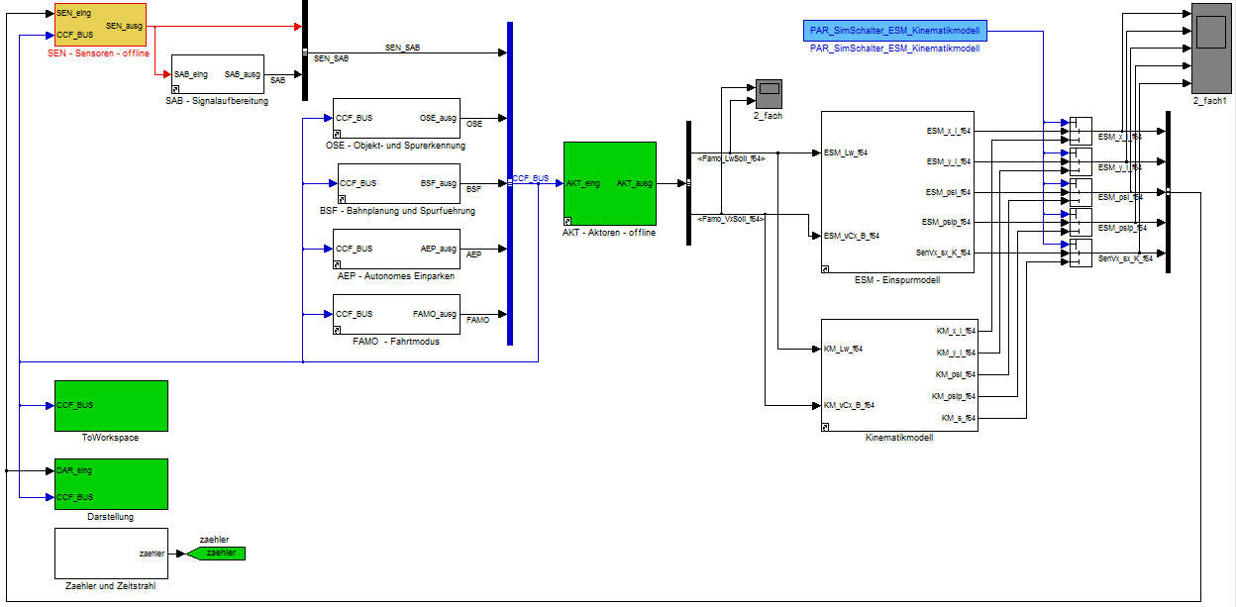Click the switch block for SenVx_sx_K output
The image size is (1236, 607).
click(x=1081, y=253)
